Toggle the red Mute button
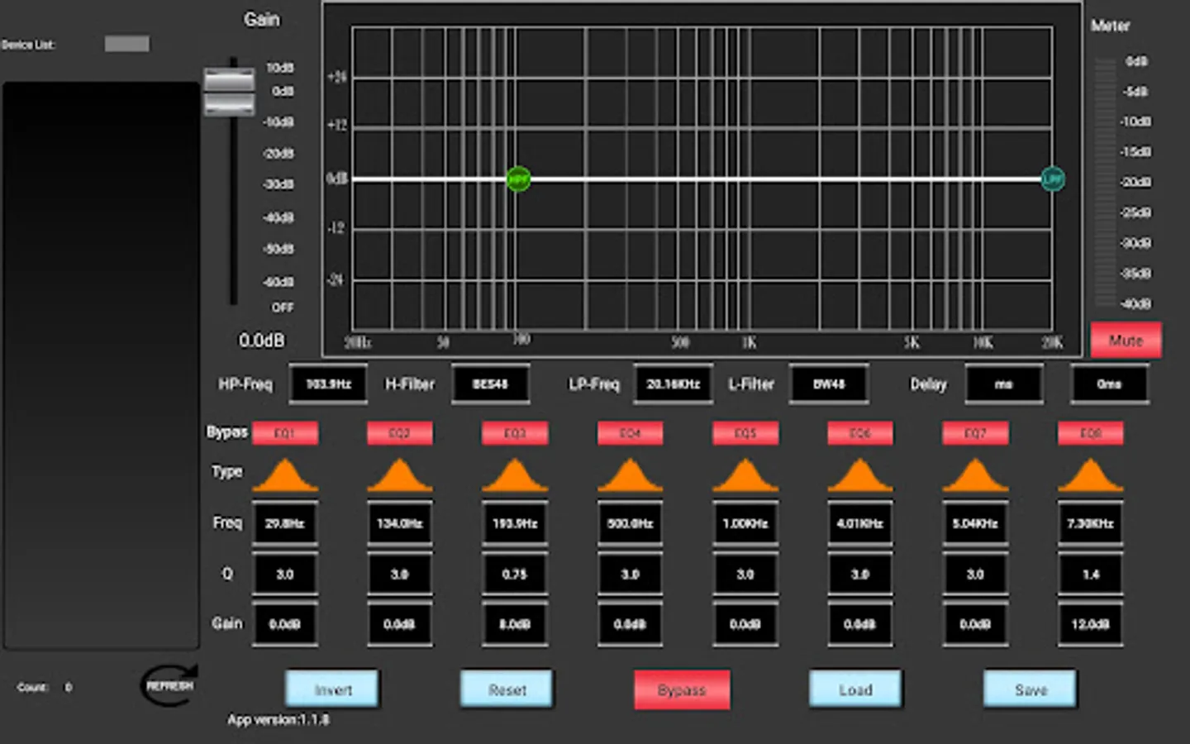 [x=1126, y=340]
